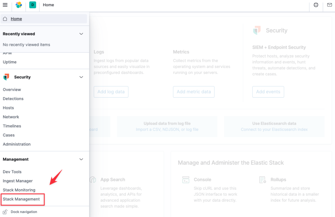Click Dock navigation

[x=24, y=212]
